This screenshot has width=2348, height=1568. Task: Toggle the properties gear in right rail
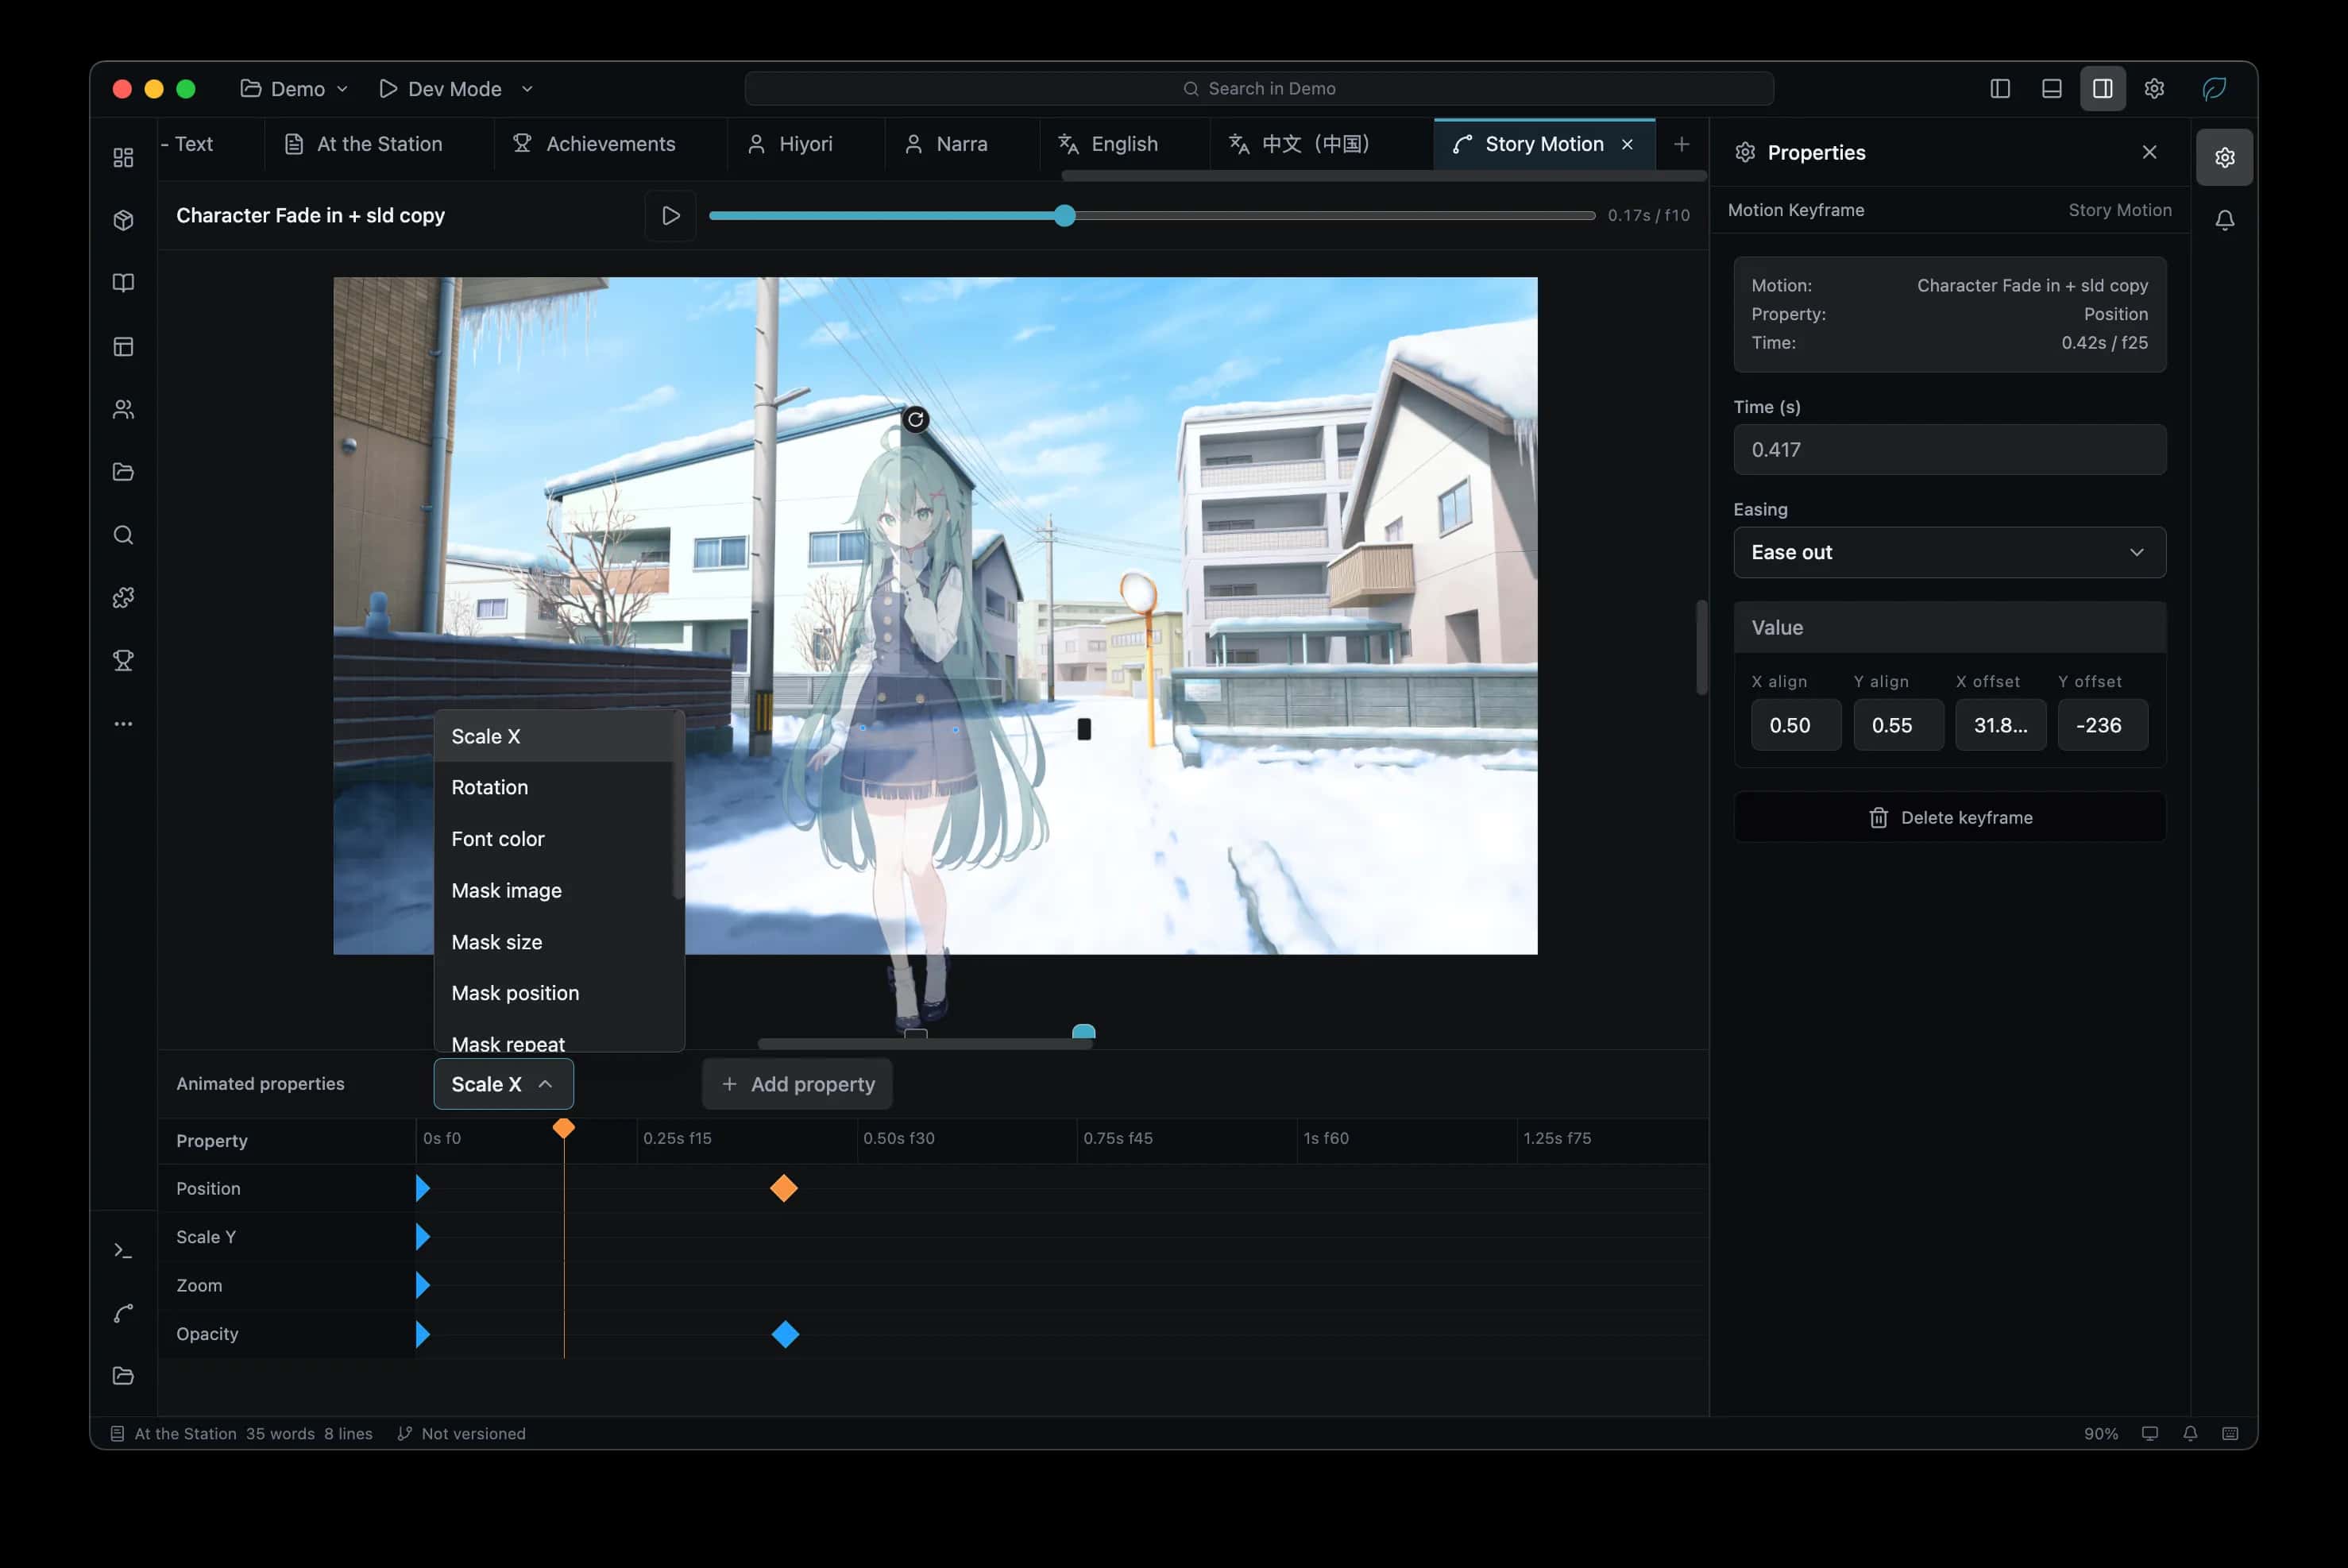(x=2224, y=157)
